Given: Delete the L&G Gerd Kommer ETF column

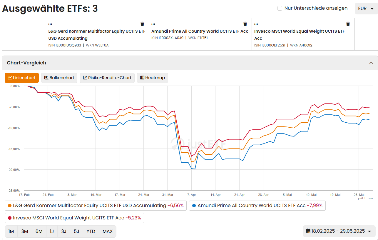Looking at the screenshot, I should click(142, 24).
